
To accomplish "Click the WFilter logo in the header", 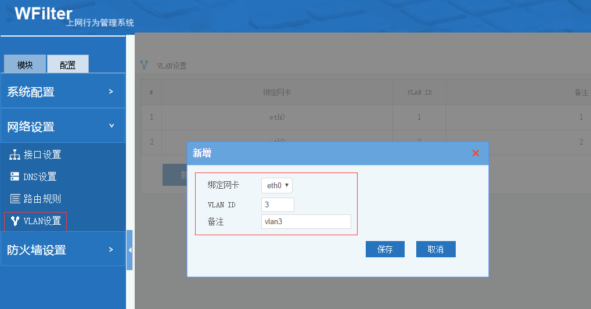I will click(x=44, y=14).
